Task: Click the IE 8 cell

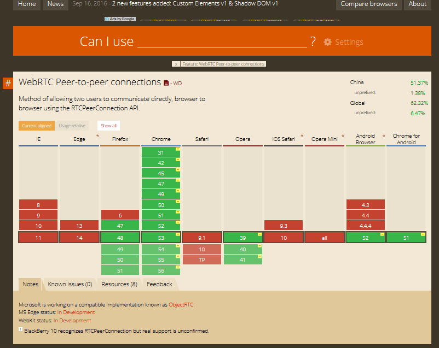Action: 38,205
